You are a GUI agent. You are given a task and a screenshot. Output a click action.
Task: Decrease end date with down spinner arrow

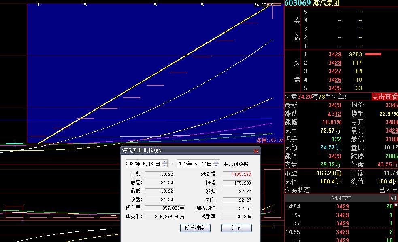[216, 166]
